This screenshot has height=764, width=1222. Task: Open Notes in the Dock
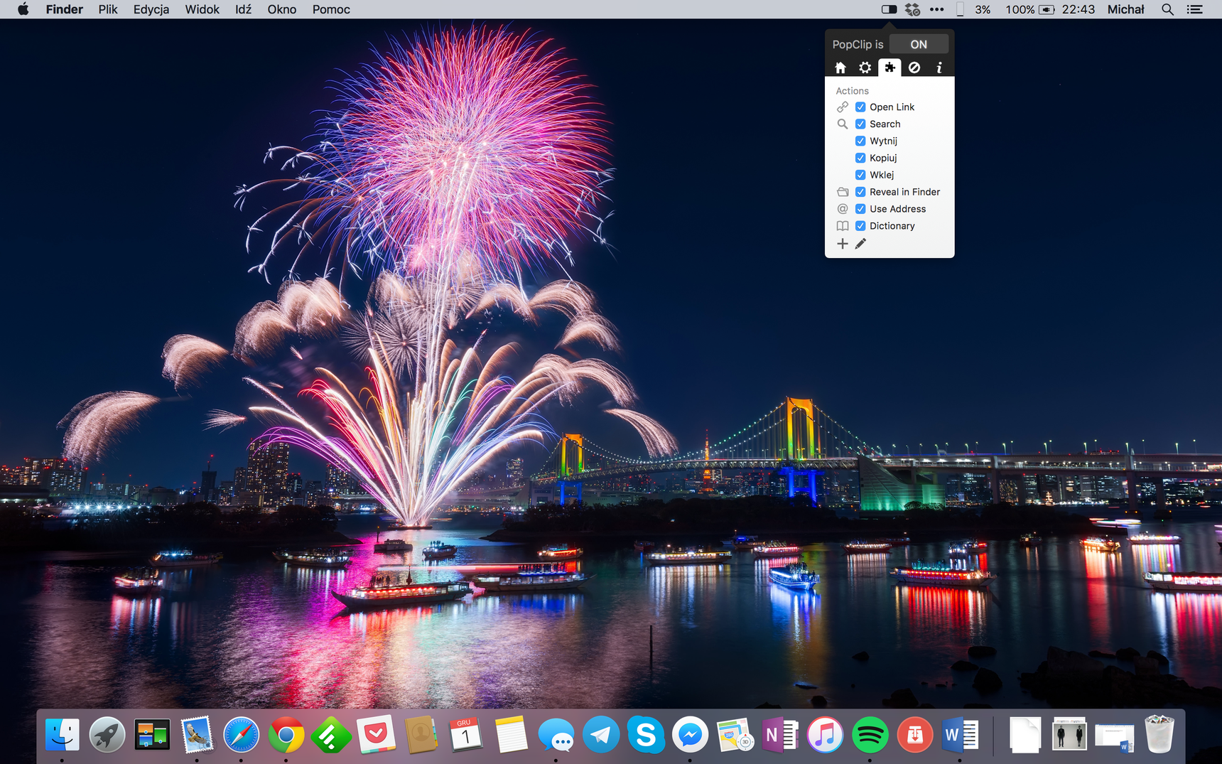click(511, 735)
